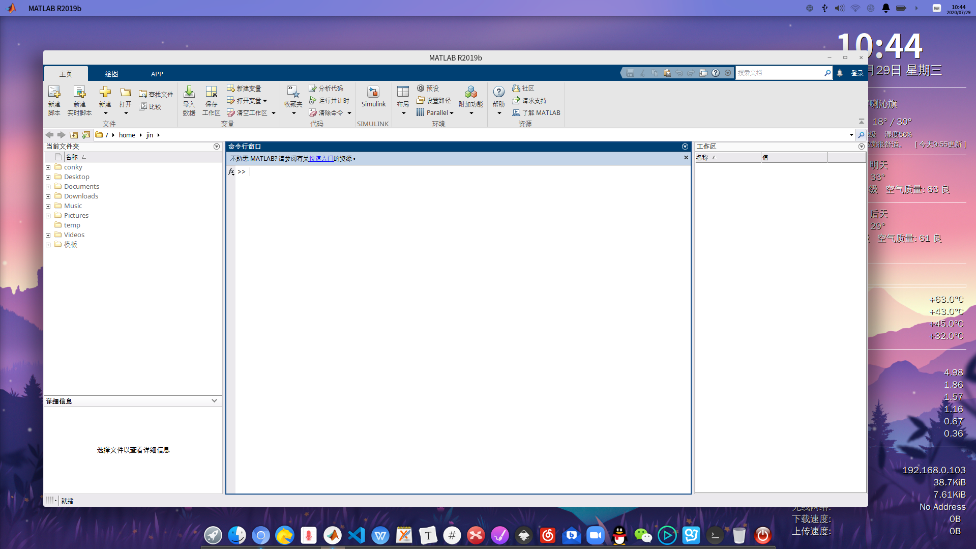Open 预设 preferences
This screenshot has width=976, height=549.
(x=428, y=89)
